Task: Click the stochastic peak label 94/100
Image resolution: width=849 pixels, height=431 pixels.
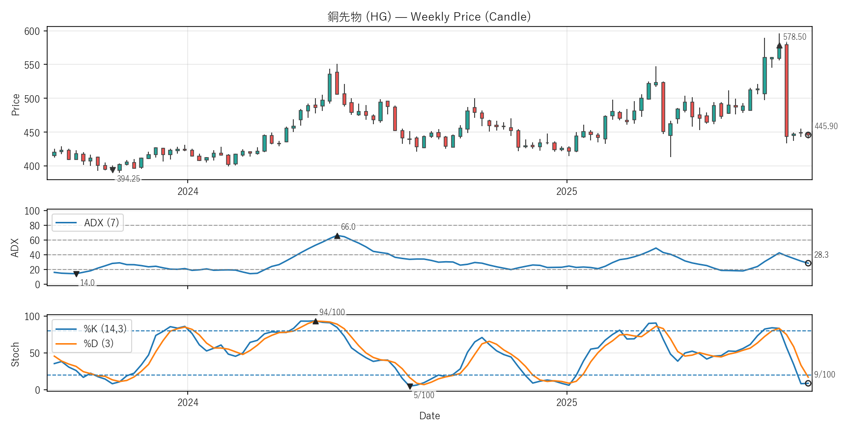Action: pyautogui.click(x=332, y=312)
